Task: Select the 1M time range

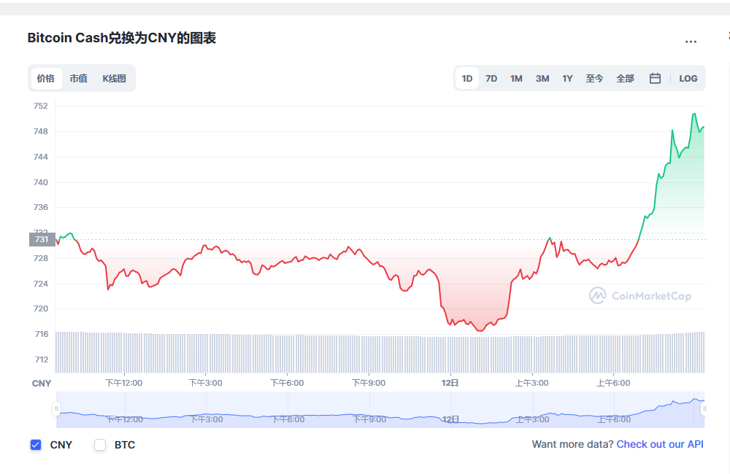Action: [x=516, y=78]
